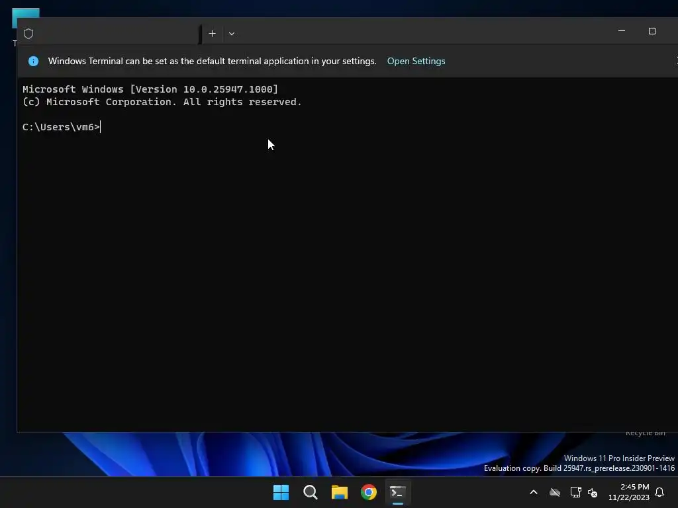
Task: Maximize the Windows Terminal window
Action: 652,31
